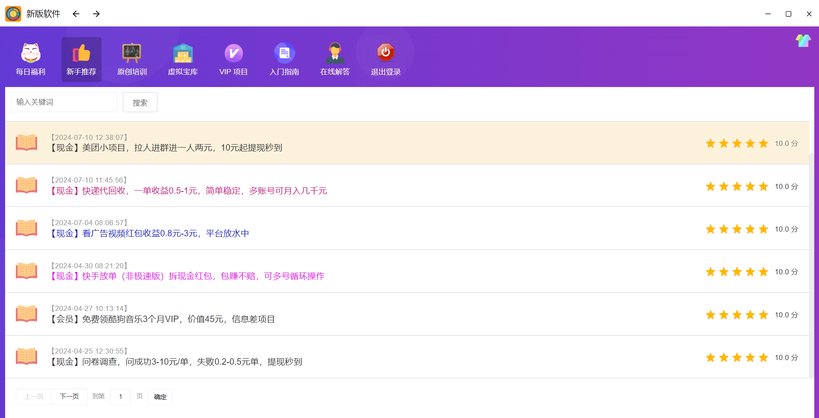819x418 pixels.
Task: Click the 新手推荐 thumbs-up icon
Action: pos(81,55)
